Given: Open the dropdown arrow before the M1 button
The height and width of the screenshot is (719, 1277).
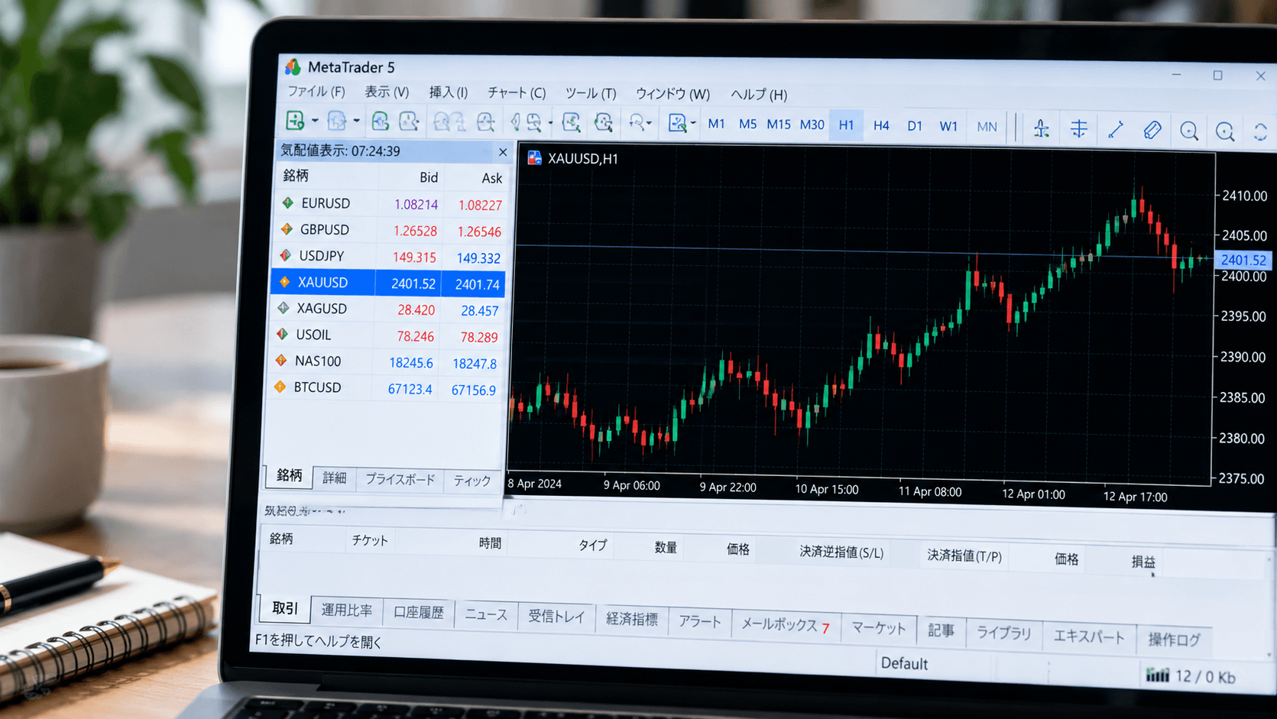Looking at the screenshot, I should click(693, 123).
